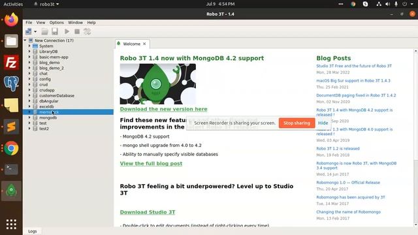This screenshot has height=235, width=418.
Task: Open Firefox from the dock
Action: tap(11, 20)
